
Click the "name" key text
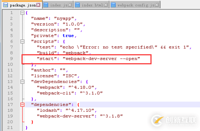pyautogui.click(x=40, y=19)
